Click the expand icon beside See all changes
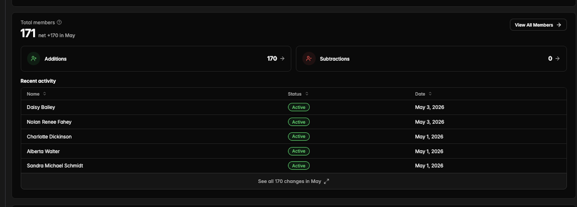577x207 pixels. point(326,181)
